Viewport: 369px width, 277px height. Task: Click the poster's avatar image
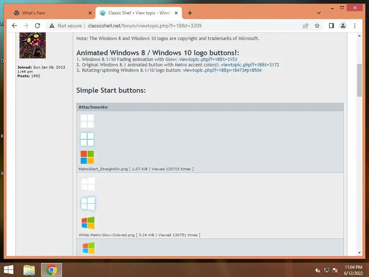[x=32, y=45]
